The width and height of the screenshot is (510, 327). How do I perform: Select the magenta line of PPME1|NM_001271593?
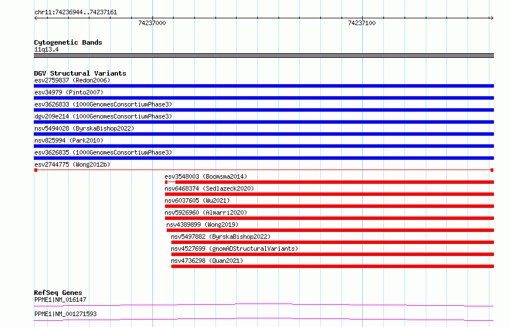click(264, 319)
